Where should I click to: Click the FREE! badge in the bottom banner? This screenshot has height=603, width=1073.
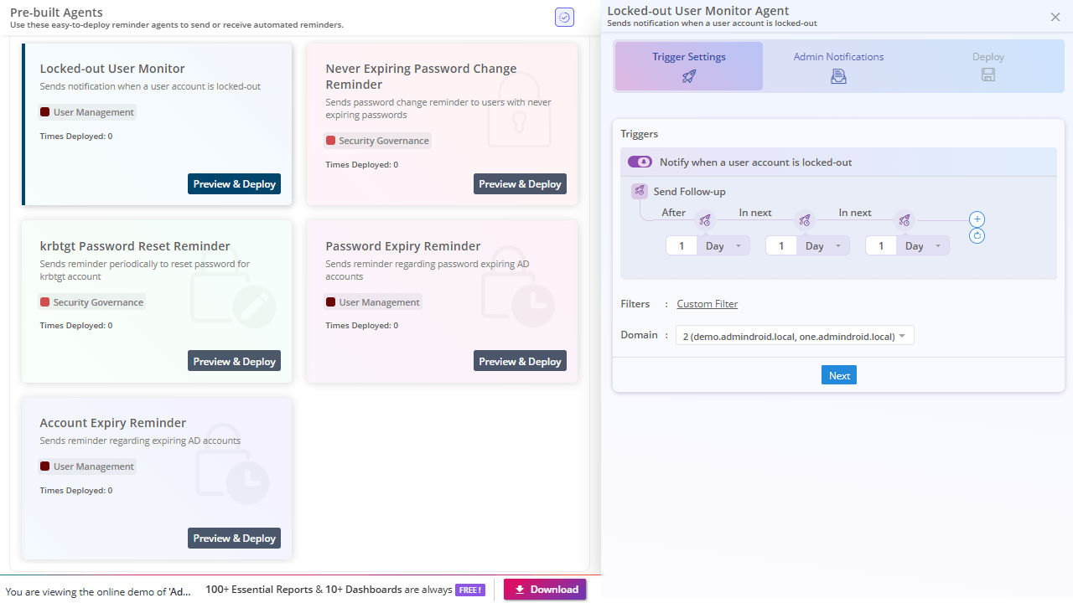[x=470, y=590]
